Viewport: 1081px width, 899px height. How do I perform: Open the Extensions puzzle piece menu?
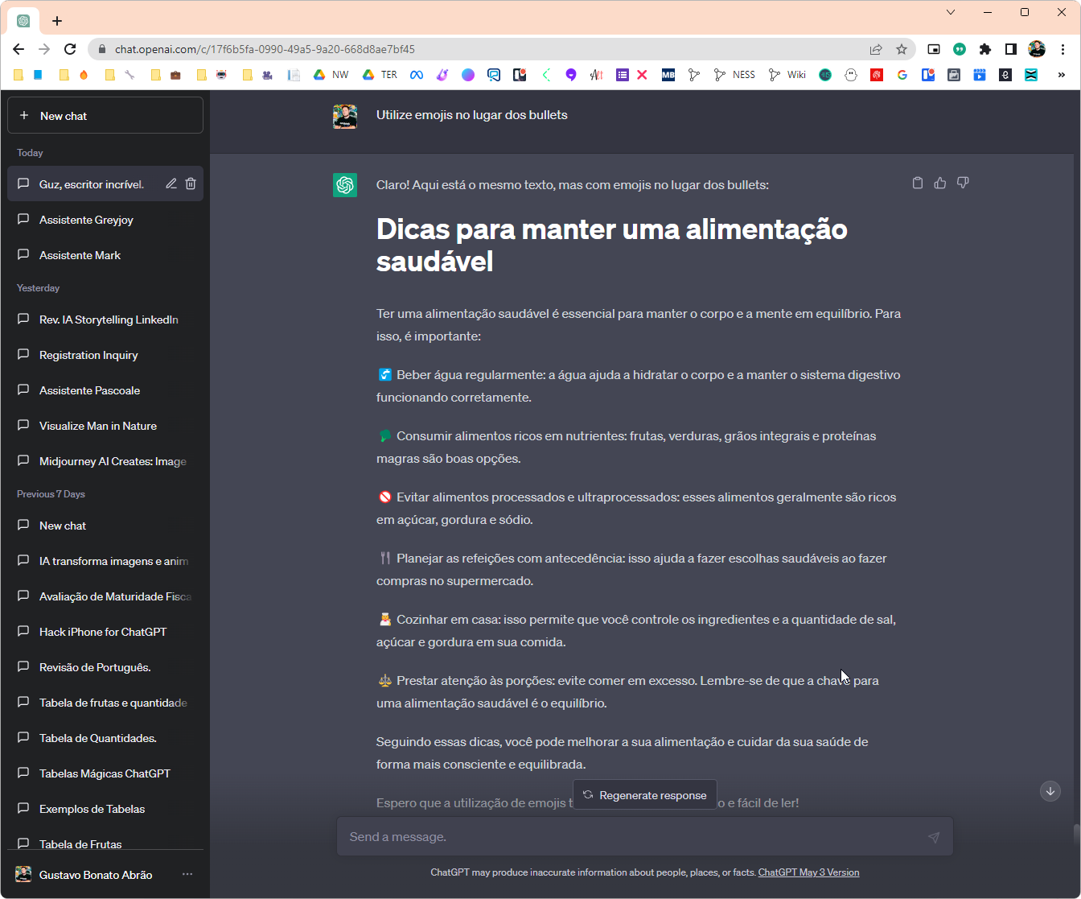tap(985, 49)
